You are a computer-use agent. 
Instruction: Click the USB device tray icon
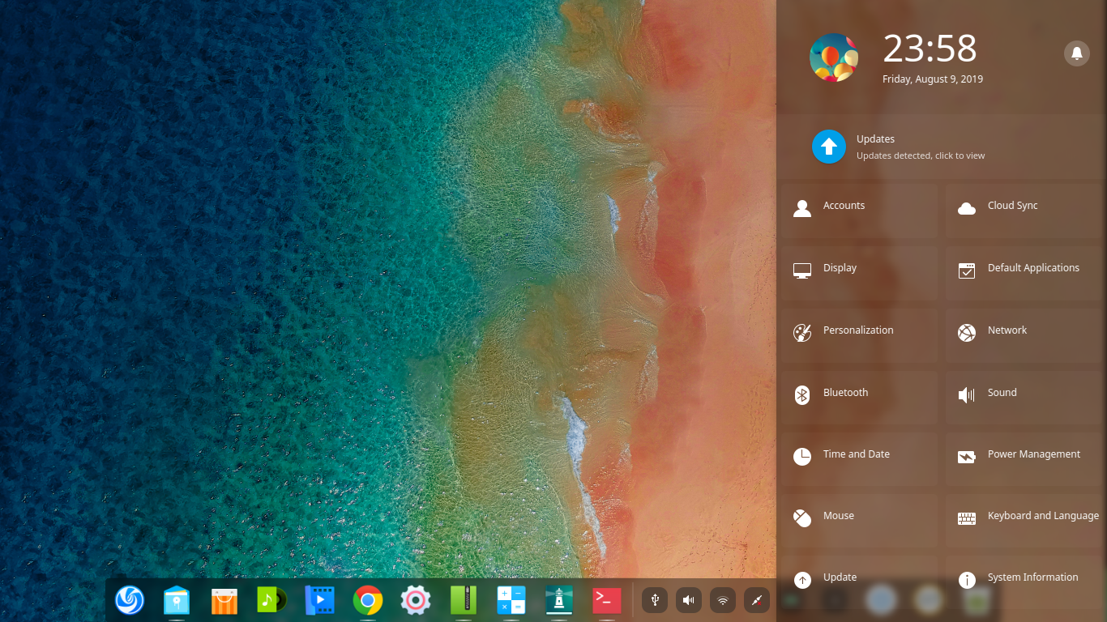point(655,600)
